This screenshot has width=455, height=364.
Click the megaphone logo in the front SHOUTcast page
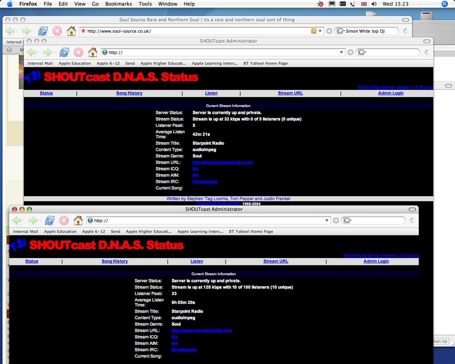click(x=18, y=245)
